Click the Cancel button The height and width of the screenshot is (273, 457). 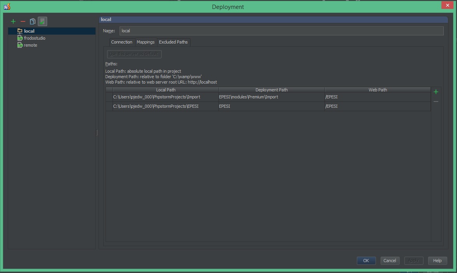pyautogui.click(x=390, y=261)
